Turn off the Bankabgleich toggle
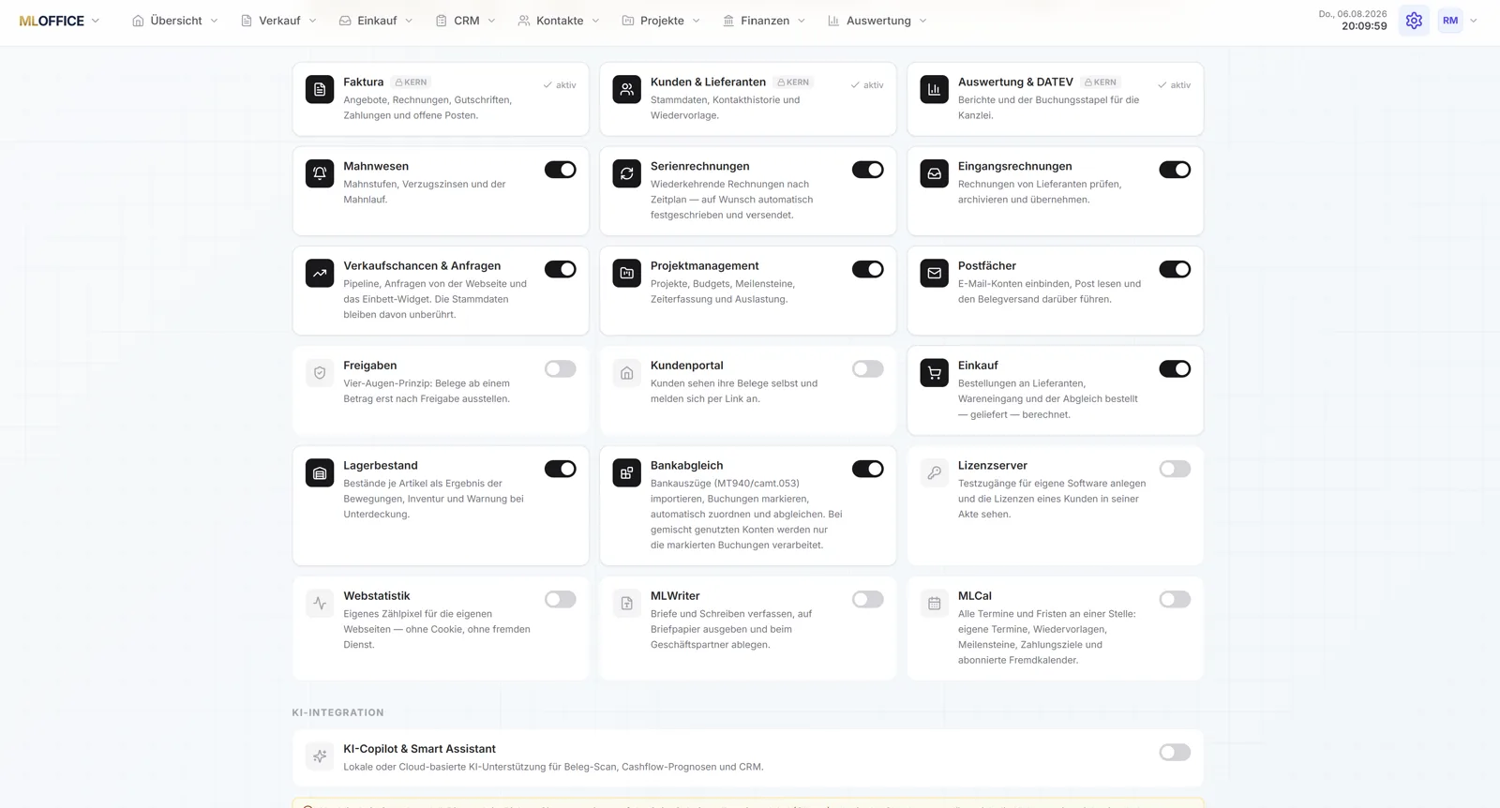Image resolution: width=1500 pixels, height=808 pixels. 868,469
